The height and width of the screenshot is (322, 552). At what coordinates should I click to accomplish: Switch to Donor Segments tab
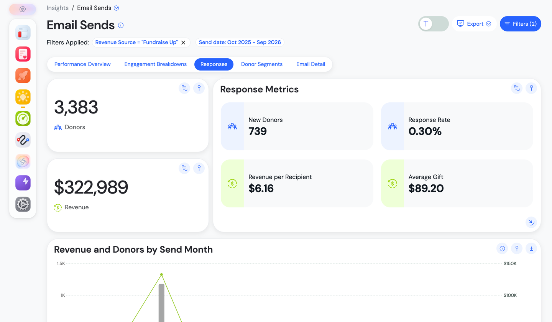click(x=262, y=64)
